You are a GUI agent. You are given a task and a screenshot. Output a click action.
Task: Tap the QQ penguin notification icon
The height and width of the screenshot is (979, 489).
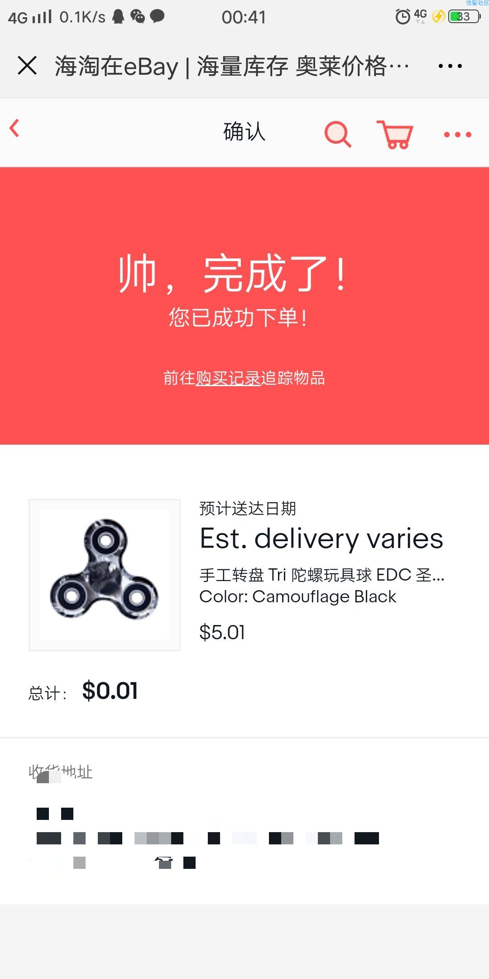[118, 16]
